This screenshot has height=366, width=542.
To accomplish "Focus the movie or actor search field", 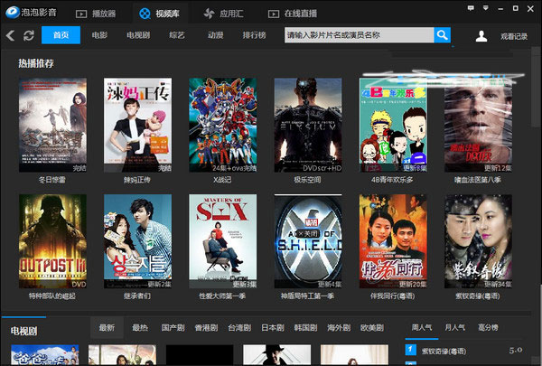I will (x=360, y=35).
